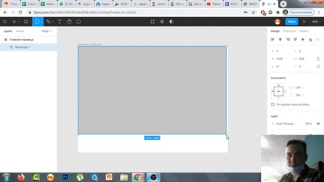Open the Windows Start menu
Viewport: 324px width, 182px height.
coord(7,177)
